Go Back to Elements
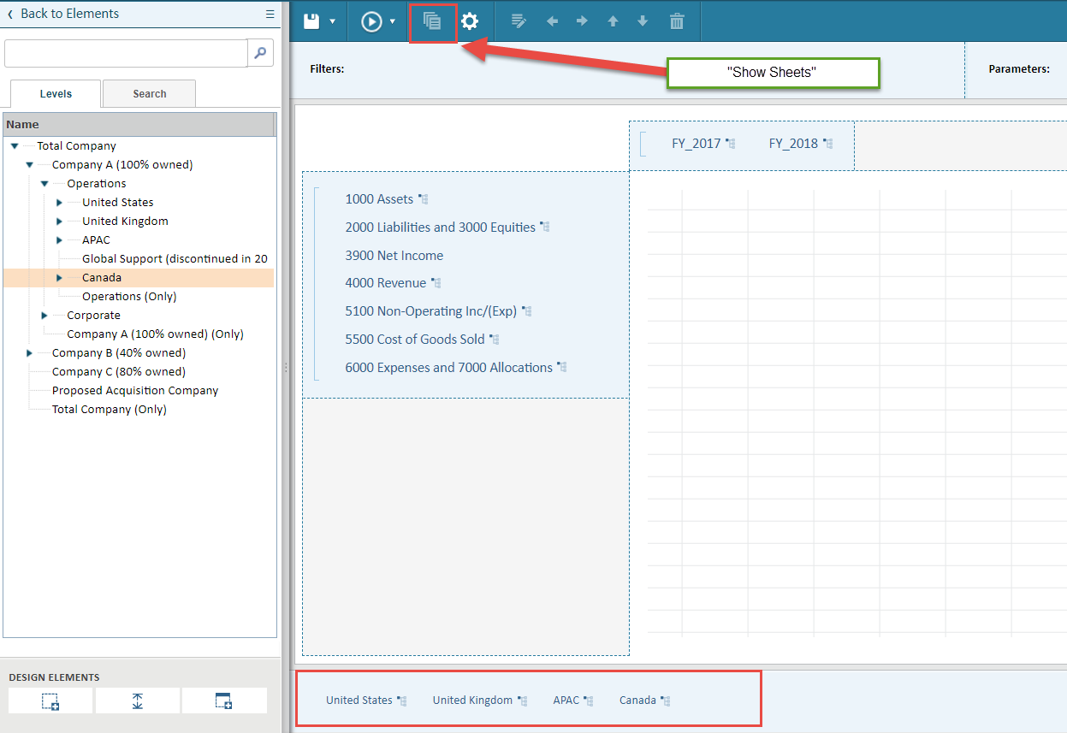The image size is (1067, 733). tap(62, 14)
